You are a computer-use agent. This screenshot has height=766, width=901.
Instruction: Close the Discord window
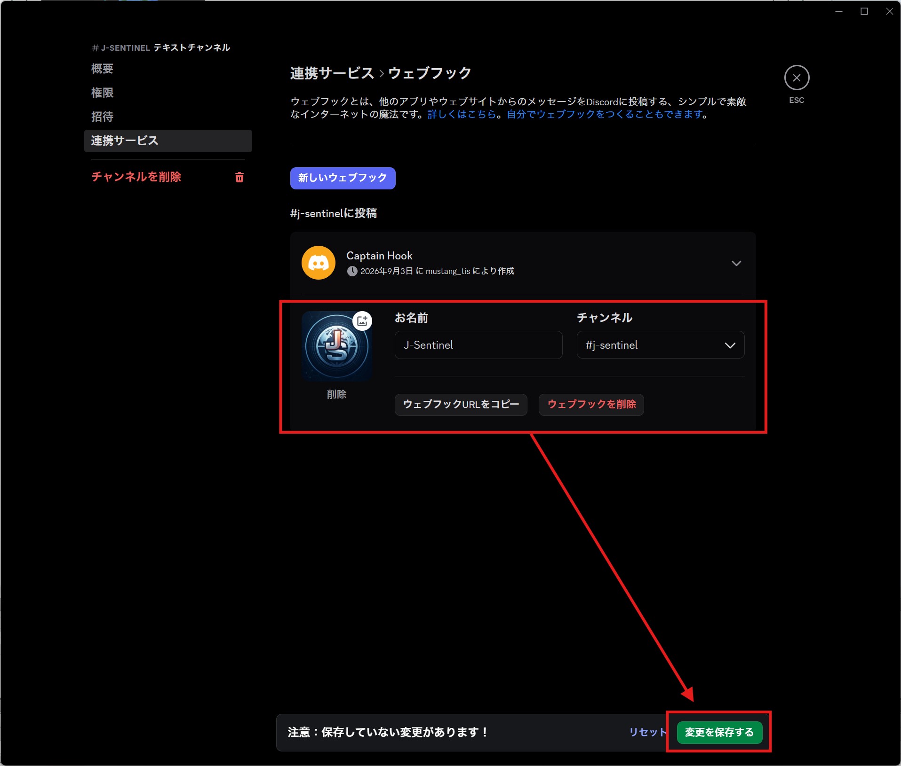pyautogui.click(x=889, y=11)
